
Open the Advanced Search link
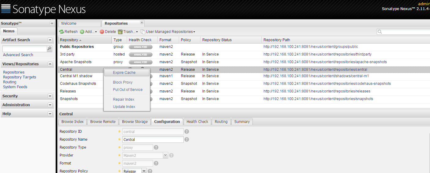pos(18,55)
